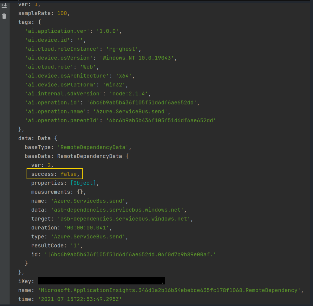This screenshot has width=313, height=306.
Task: Click the id value ending in 06f0d7b9b89e00af
Action: [130, 254]
